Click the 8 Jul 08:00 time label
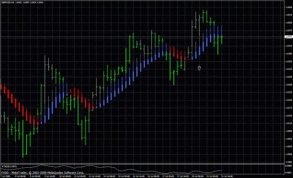 (20, 176)
